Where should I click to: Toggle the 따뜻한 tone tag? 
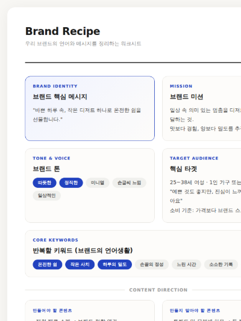[x=45, y=182]
